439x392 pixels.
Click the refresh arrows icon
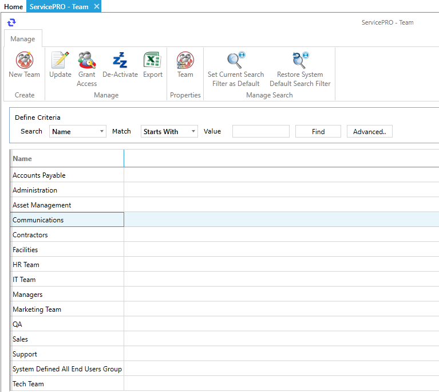pos(11,22)
